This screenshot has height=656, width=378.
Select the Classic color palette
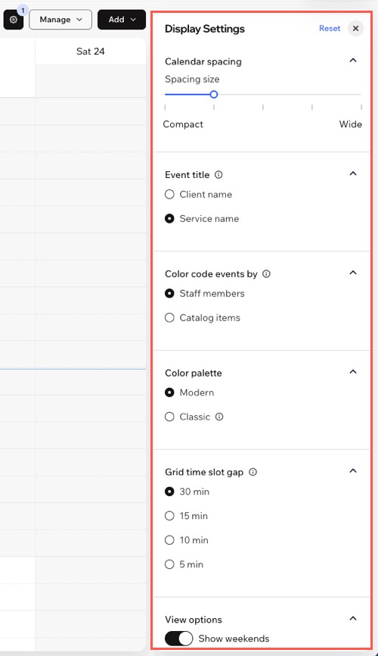pyautogui.click(x=169, y=417)
